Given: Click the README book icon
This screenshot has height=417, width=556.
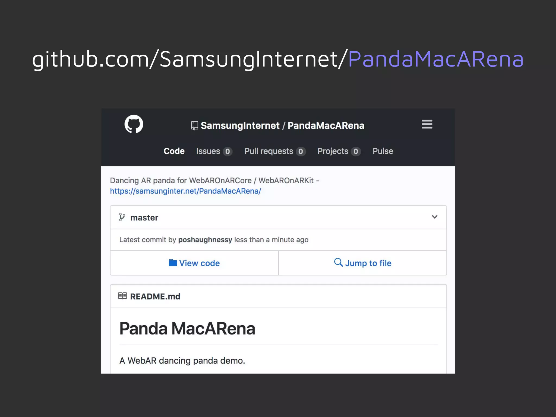Looking at the screenshot, I should pyautogui.click(x=122, y=296).
